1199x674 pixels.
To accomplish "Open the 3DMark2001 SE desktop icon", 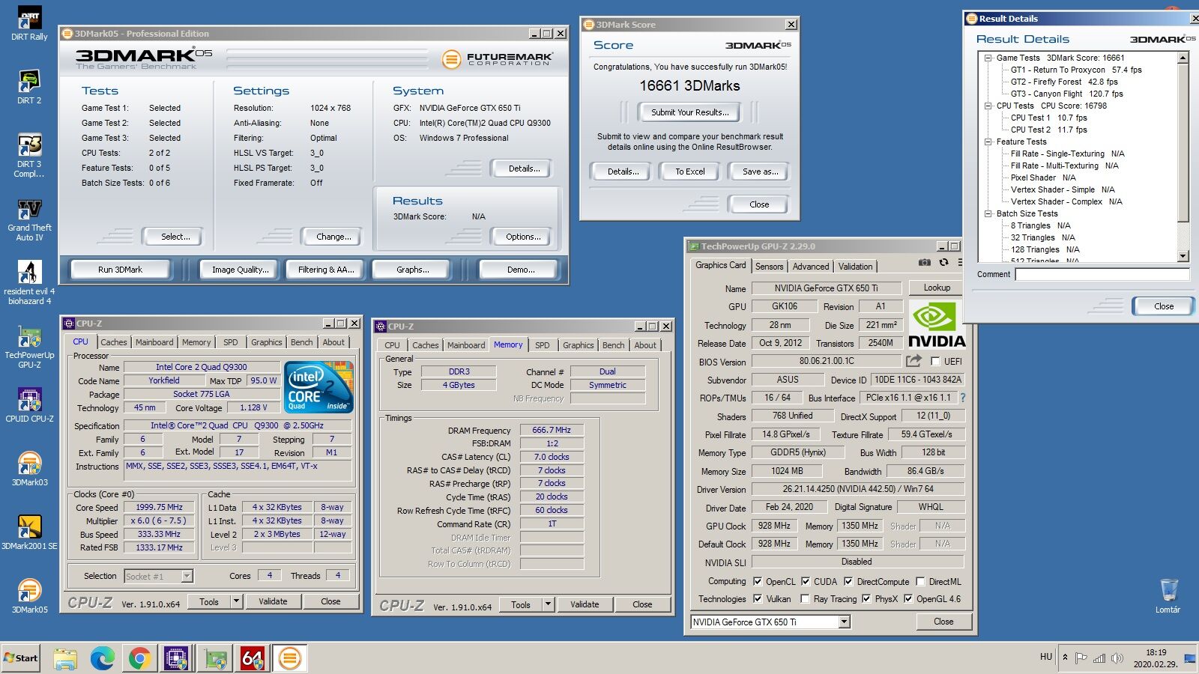I will pos(29,533).
